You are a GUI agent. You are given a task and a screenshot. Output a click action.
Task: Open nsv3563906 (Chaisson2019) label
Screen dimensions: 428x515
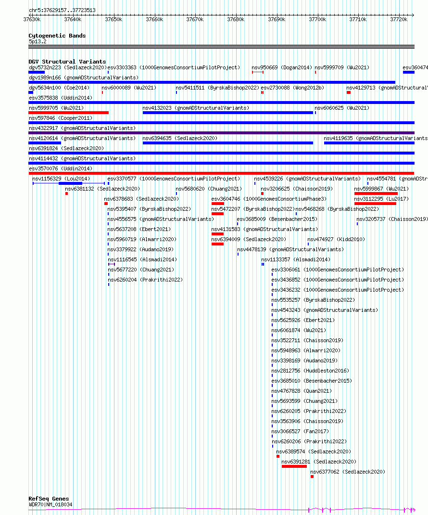tap(307, 422)
